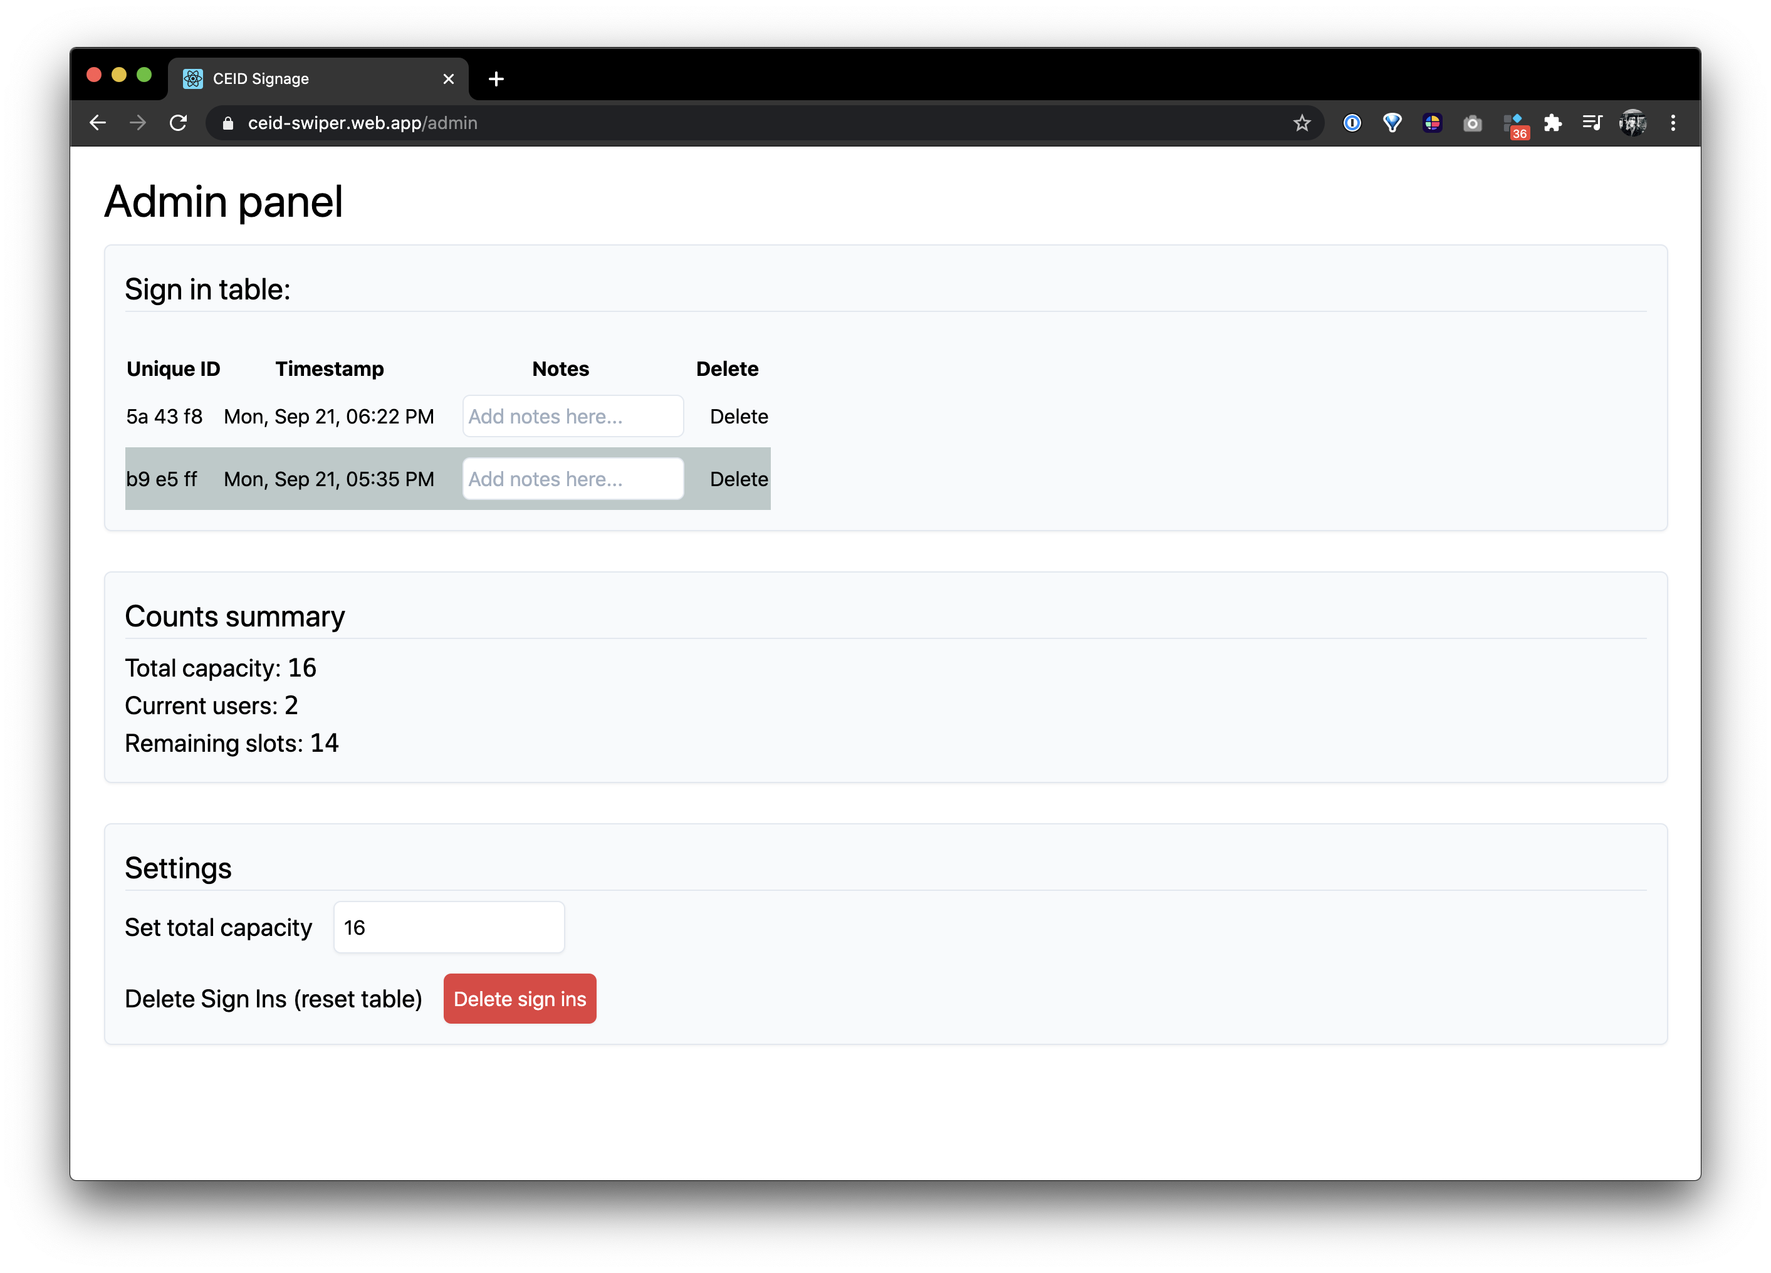The width and height of the screenshot is (1771, 1273).
Task: Reload the admin page
Action: point(179,123)
